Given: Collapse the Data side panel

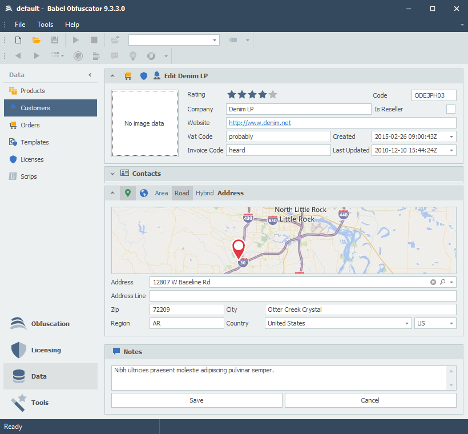Looking at the screenshot, I should coord(90,75).
